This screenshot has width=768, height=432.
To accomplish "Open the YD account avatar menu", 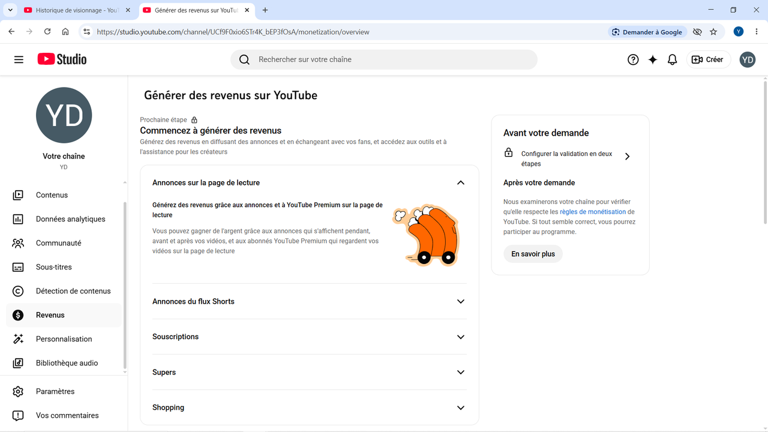I will coord(747,59).
